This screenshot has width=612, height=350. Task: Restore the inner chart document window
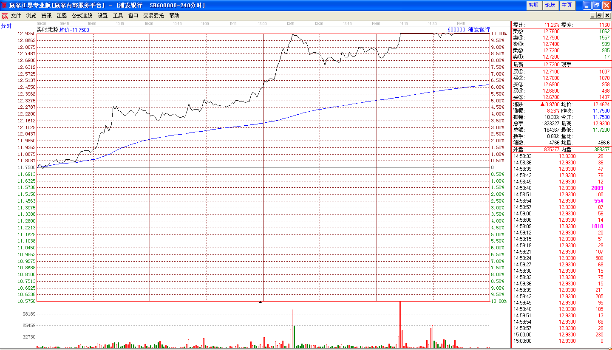coord(600,16)
